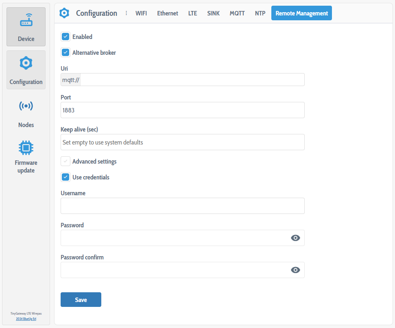Click the vertical dots next to Configuration
395x328 pixels.
pyautogui.click(x=126, y=13)
